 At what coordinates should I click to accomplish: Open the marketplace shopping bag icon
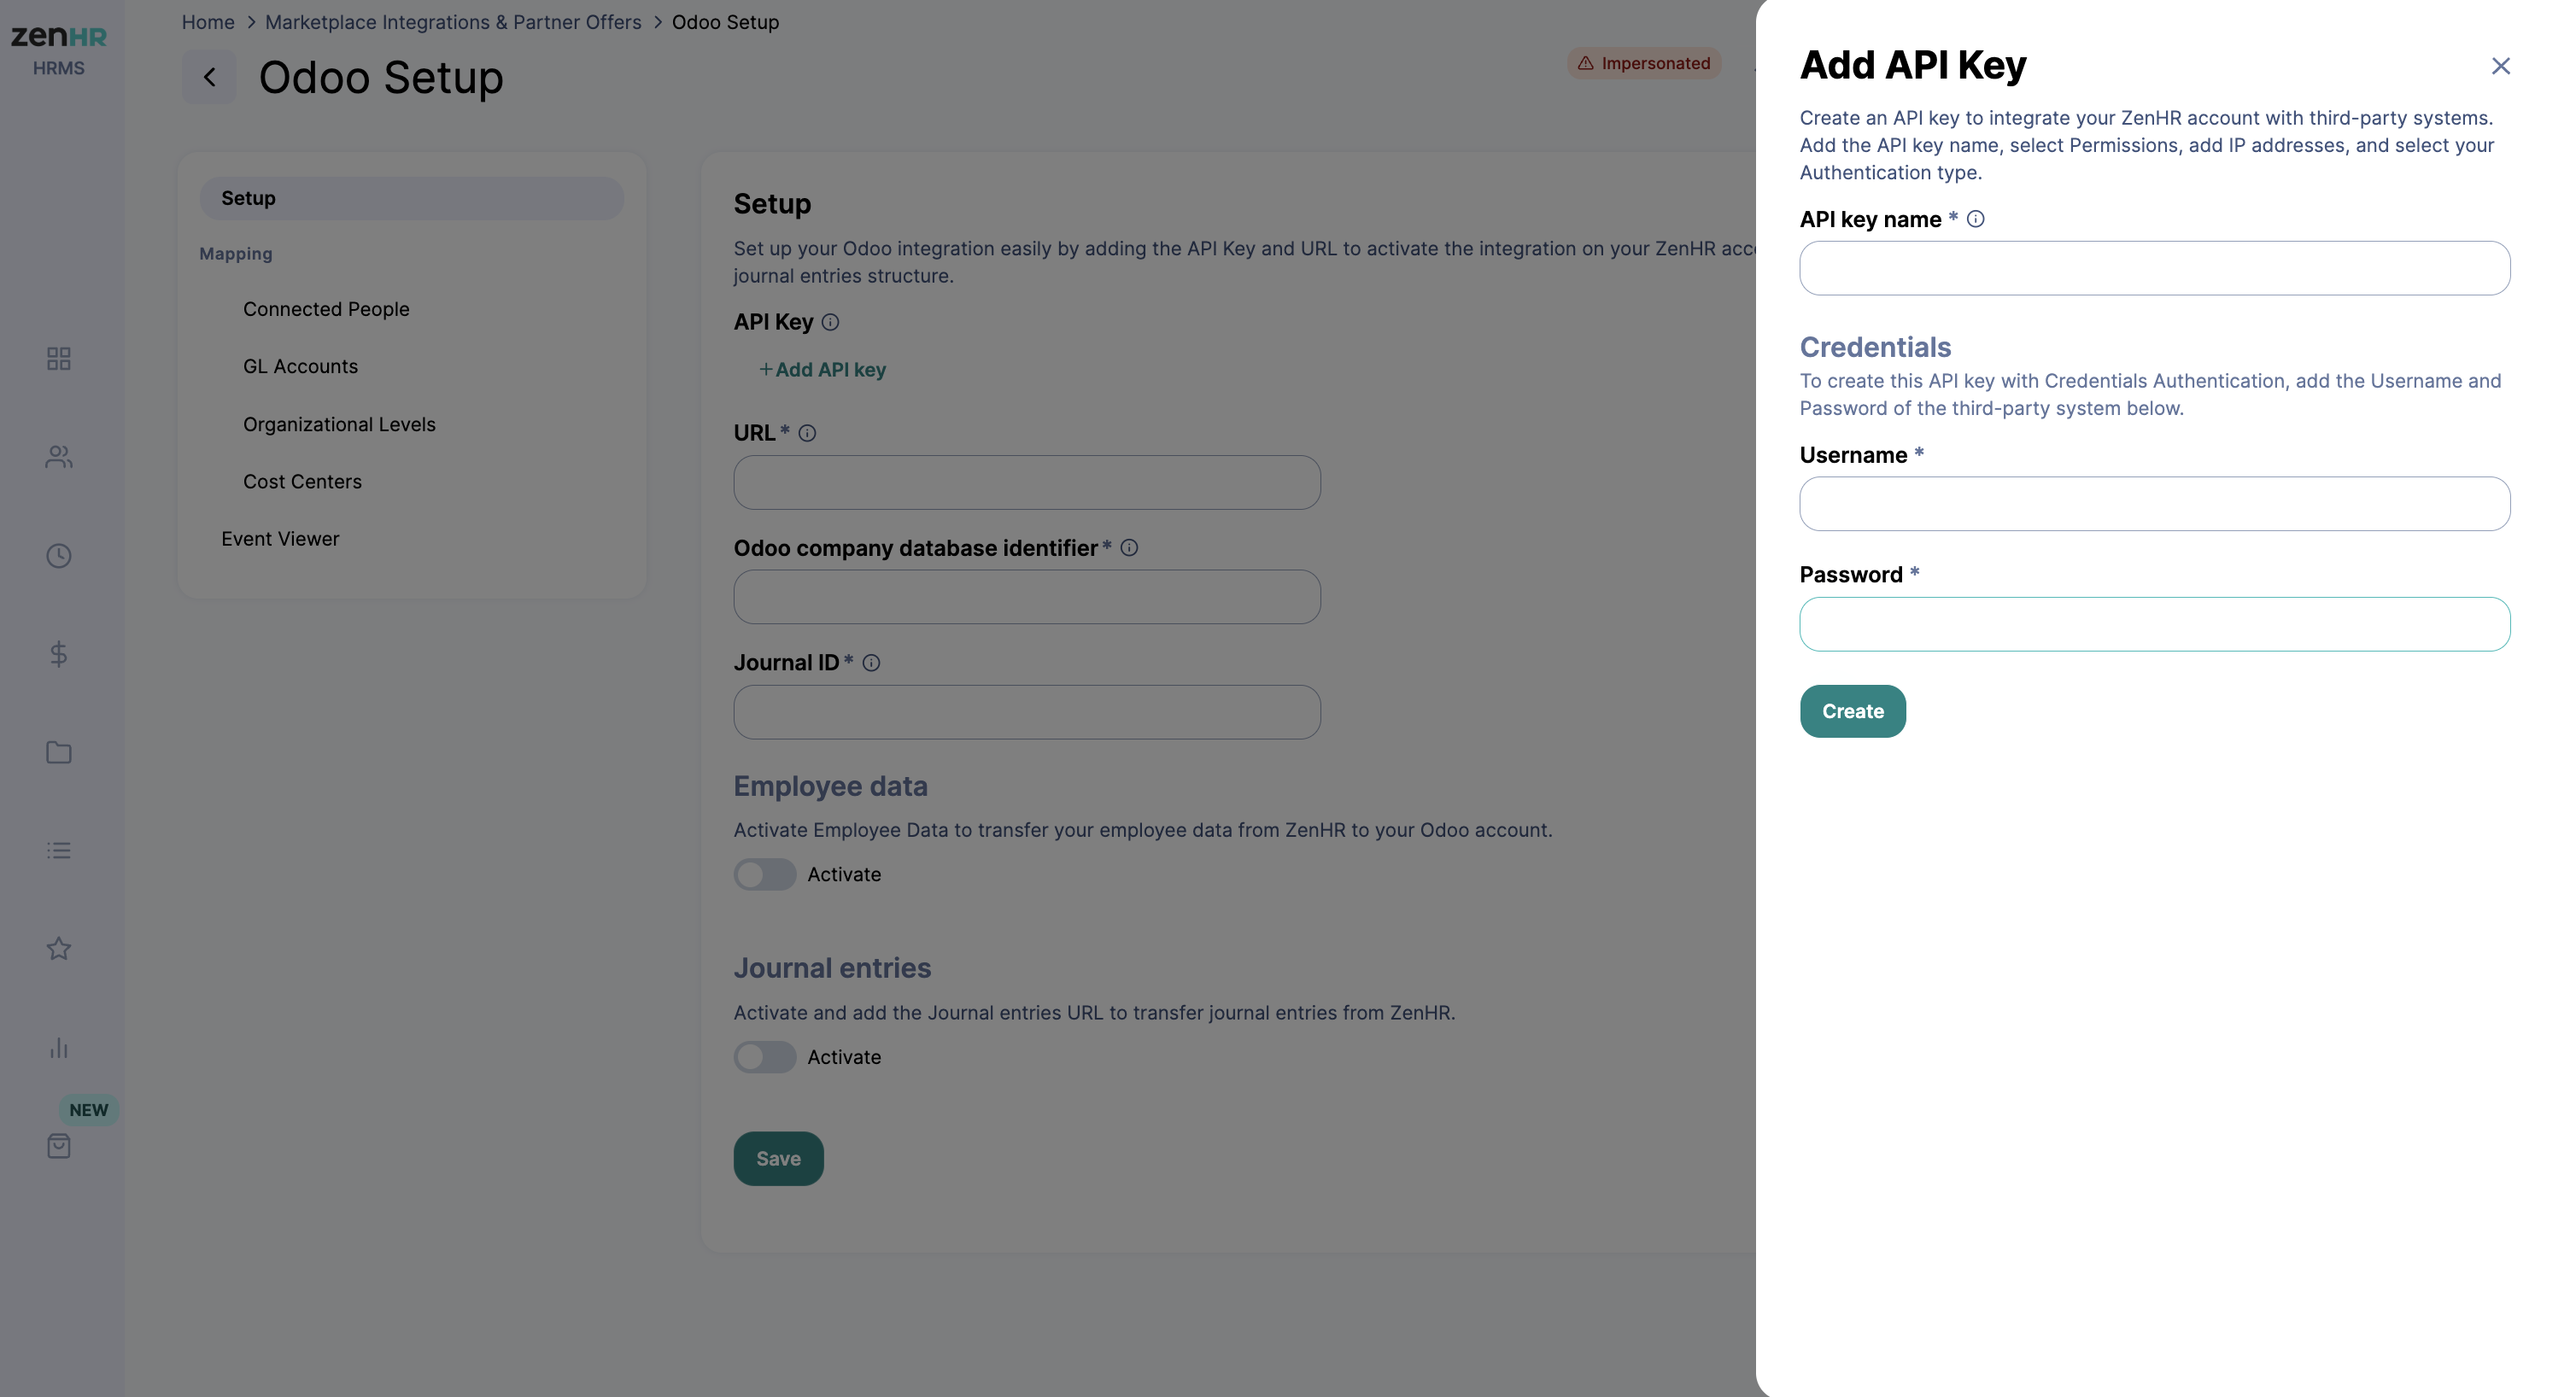pos(59,1146)
